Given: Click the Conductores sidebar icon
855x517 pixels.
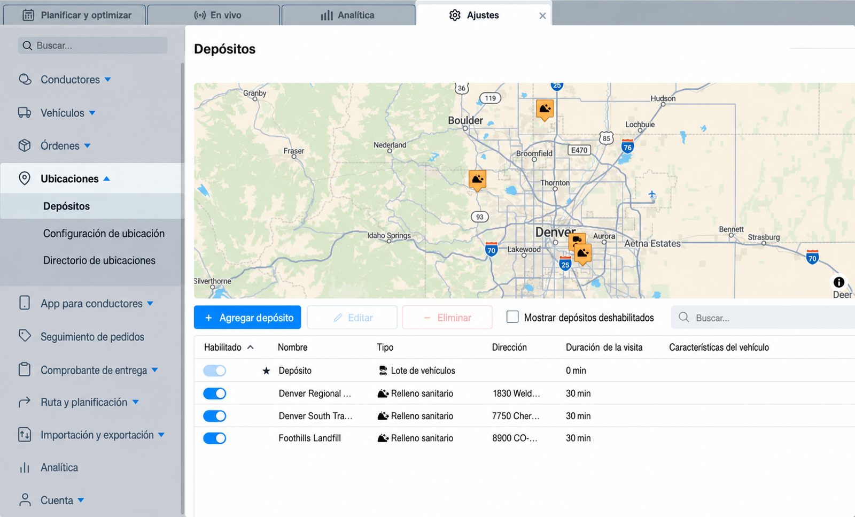Looking at the screenshot, I should coord(25,79).
